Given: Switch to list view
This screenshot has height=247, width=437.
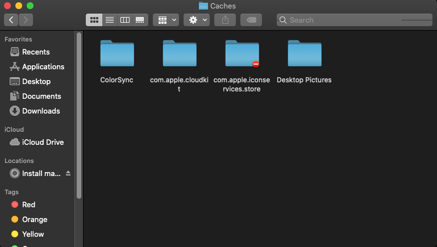Looking at the screenshot, I should coord(110,20).
